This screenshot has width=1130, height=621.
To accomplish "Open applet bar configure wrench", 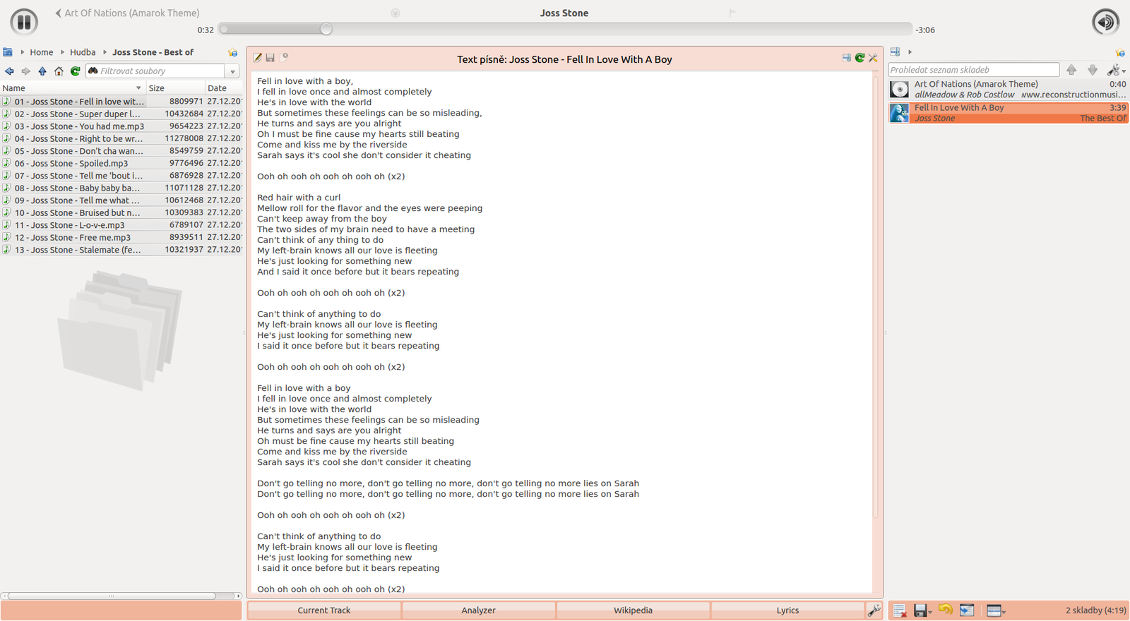I will click(874, 610).
